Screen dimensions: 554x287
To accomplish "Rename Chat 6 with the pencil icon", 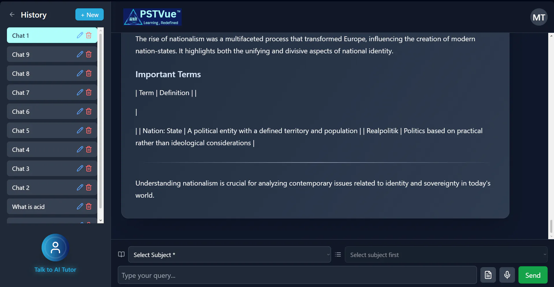I will (80, 111).
